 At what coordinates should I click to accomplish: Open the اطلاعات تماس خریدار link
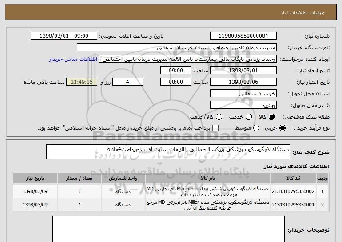click(73, 59)
